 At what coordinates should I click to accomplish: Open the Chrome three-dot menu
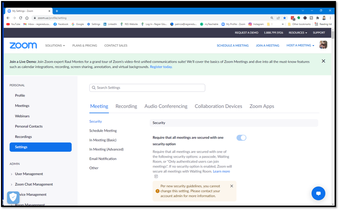tap(330, 18)
